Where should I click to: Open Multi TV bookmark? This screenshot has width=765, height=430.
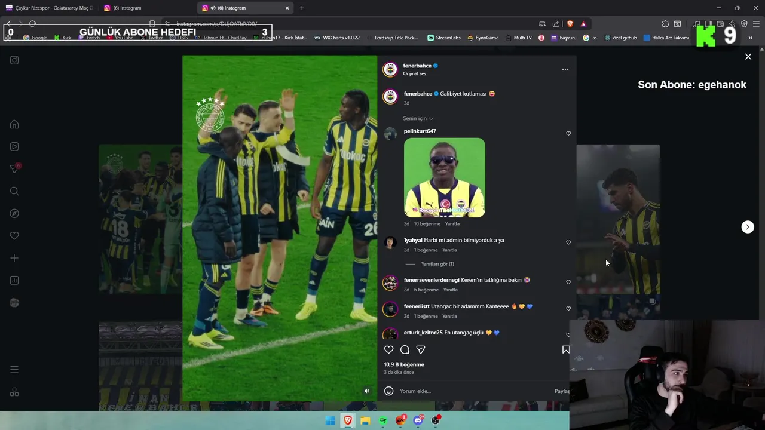tap(518, 38)
